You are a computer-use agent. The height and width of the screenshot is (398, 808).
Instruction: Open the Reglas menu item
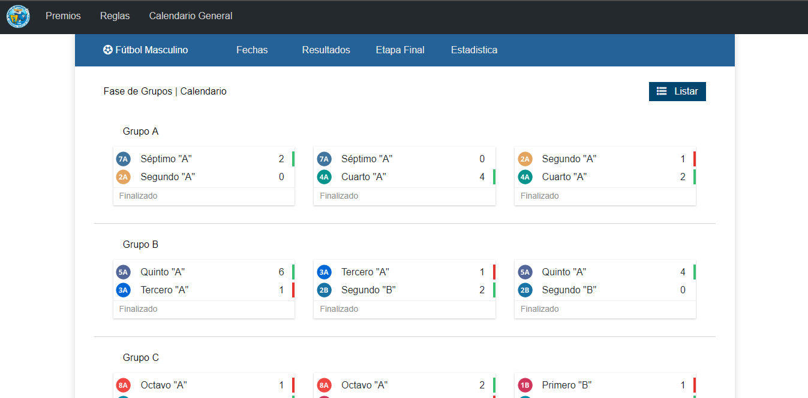115,16
